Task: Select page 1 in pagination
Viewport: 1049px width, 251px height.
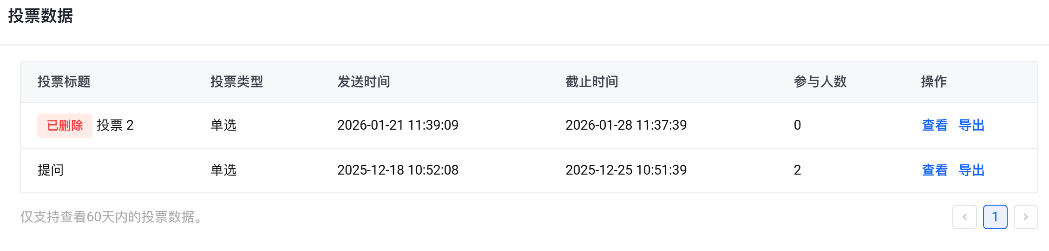Action: pyautogui.click(x=995, y=217)
